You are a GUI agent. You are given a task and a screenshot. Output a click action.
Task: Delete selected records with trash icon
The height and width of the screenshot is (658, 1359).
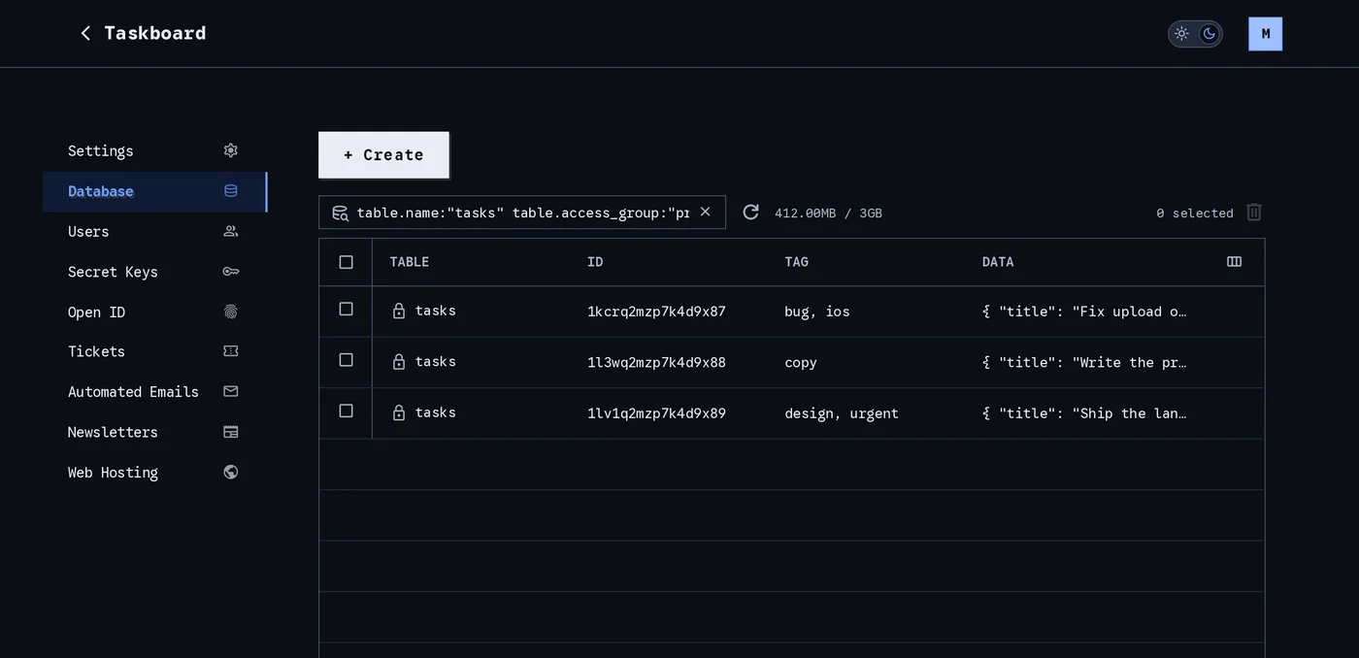tap(1254, 212)
